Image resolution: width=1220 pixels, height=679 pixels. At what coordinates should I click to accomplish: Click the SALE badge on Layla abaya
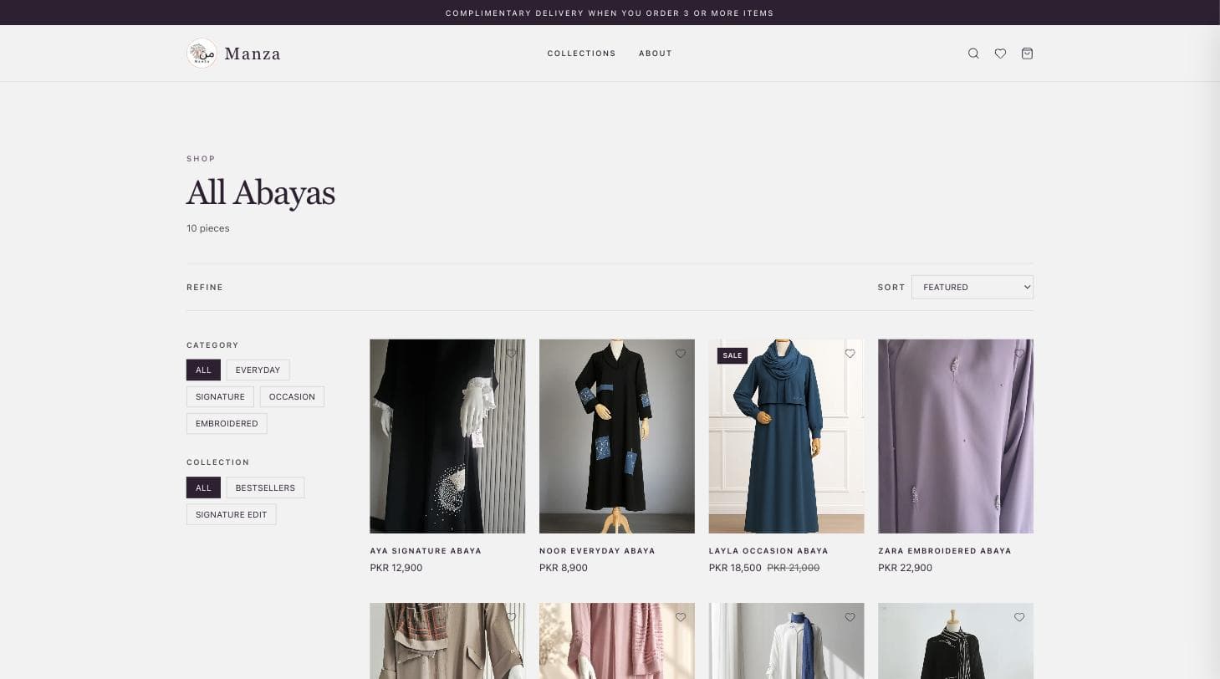(x=733, y=355)
